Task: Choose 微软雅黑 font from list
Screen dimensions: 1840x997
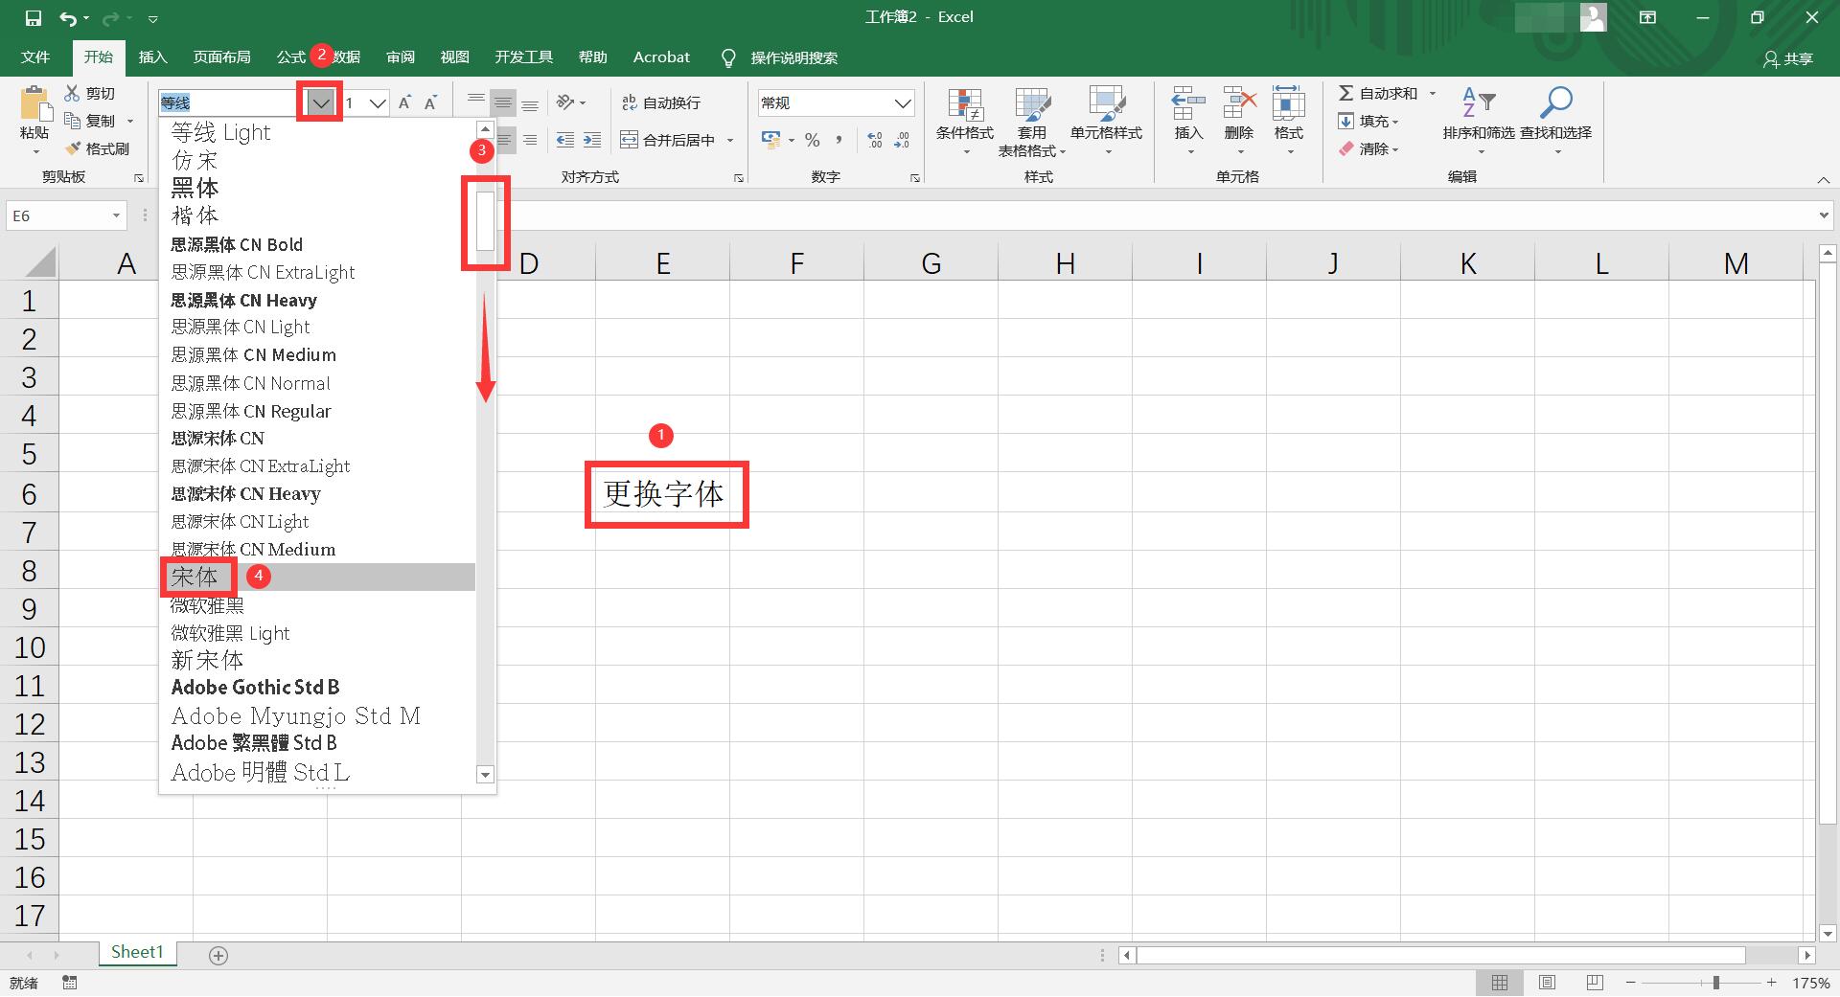Action: point(317,605)
